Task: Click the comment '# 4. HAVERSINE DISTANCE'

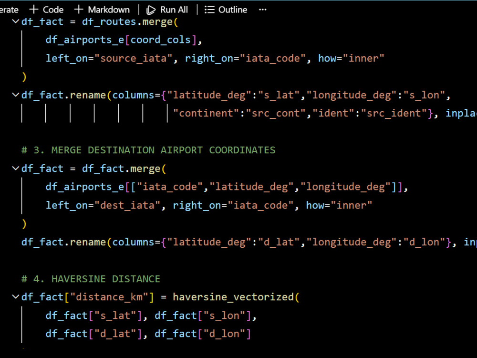Action: [x=91, y=279]
